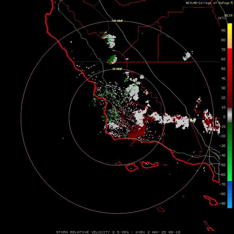Click the -70 value on velocity scale
Image resolution: width=234 pixels, height=234 pixels.
222,184
